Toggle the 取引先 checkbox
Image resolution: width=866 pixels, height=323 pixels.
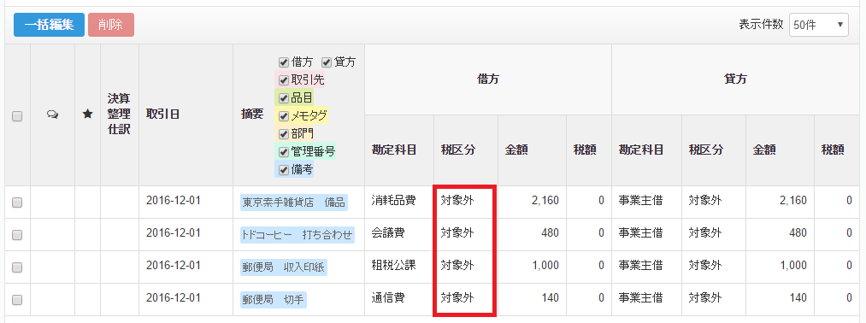[x=283, y=80]
